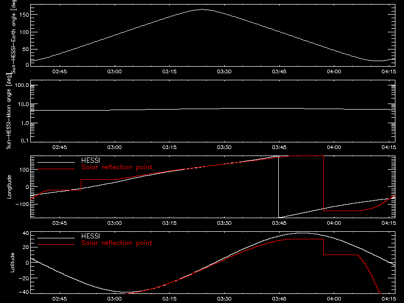Click the 02:45 time label under Longitude plot
The height and width of the screenshot is (303, 404).
(x=60, y=223)
